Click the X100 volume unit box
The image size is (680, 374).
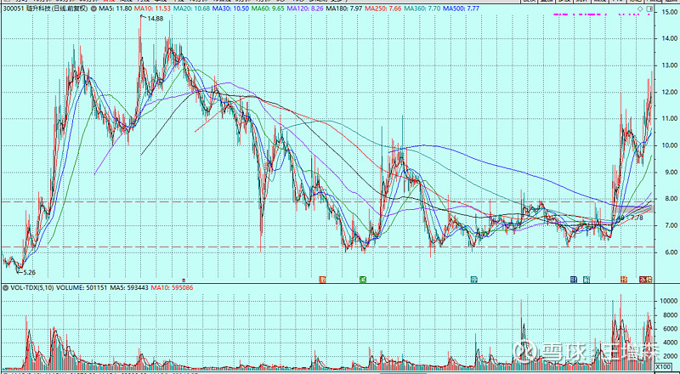tap(667, 366)
